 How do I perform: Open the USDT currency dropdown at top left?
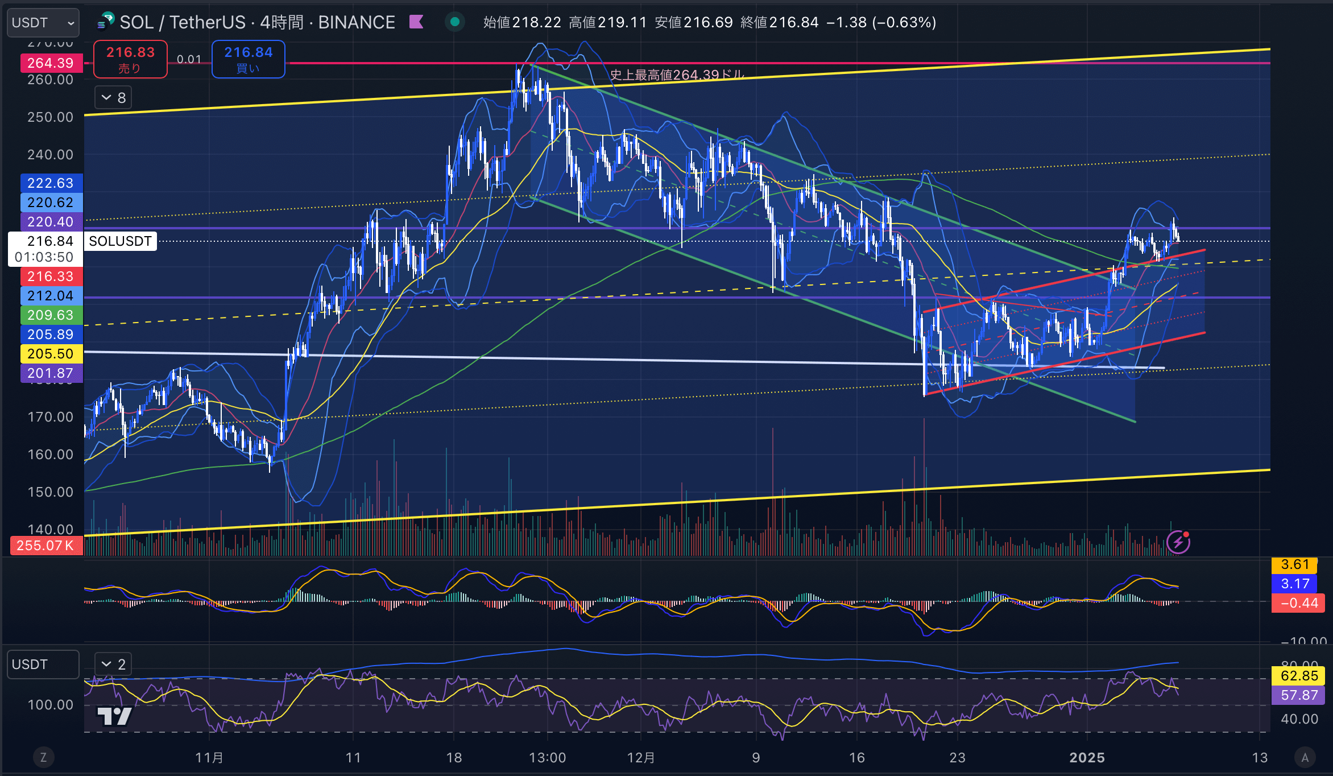tap(43, 23)
